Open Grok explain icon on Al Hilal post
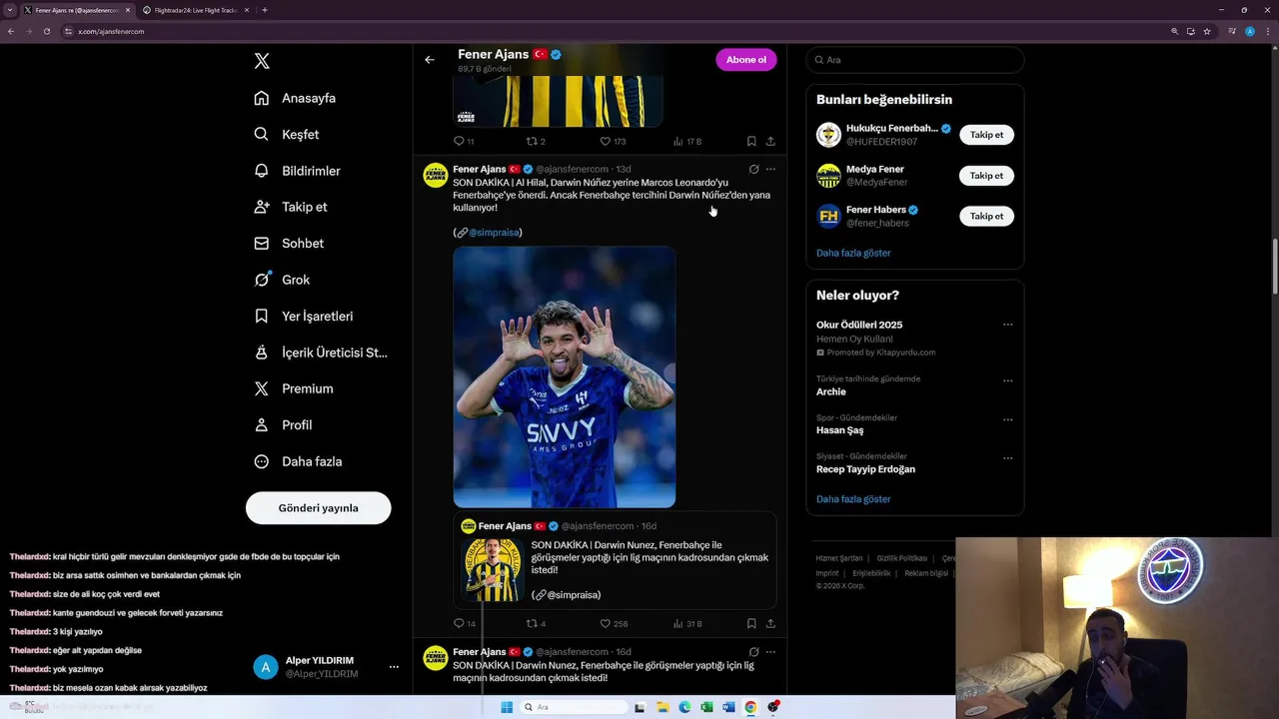Viewport: 1279px width, 719px height. (x=753, y=169)
